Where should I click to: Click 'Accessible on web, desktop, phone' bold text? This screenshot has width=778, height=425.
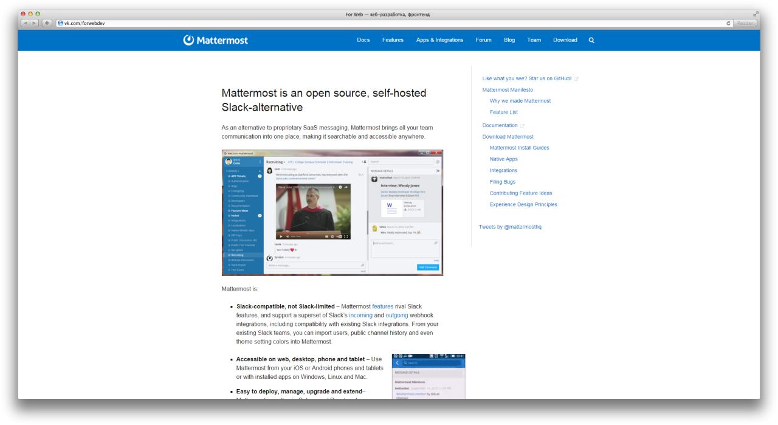click(x=301, y=359)
